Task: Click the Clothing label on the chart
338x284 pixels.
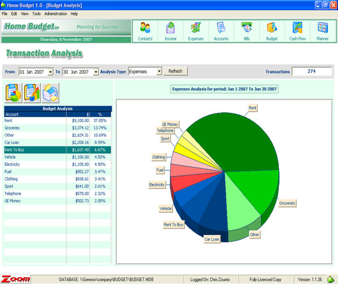Action: tap(159, 157)
